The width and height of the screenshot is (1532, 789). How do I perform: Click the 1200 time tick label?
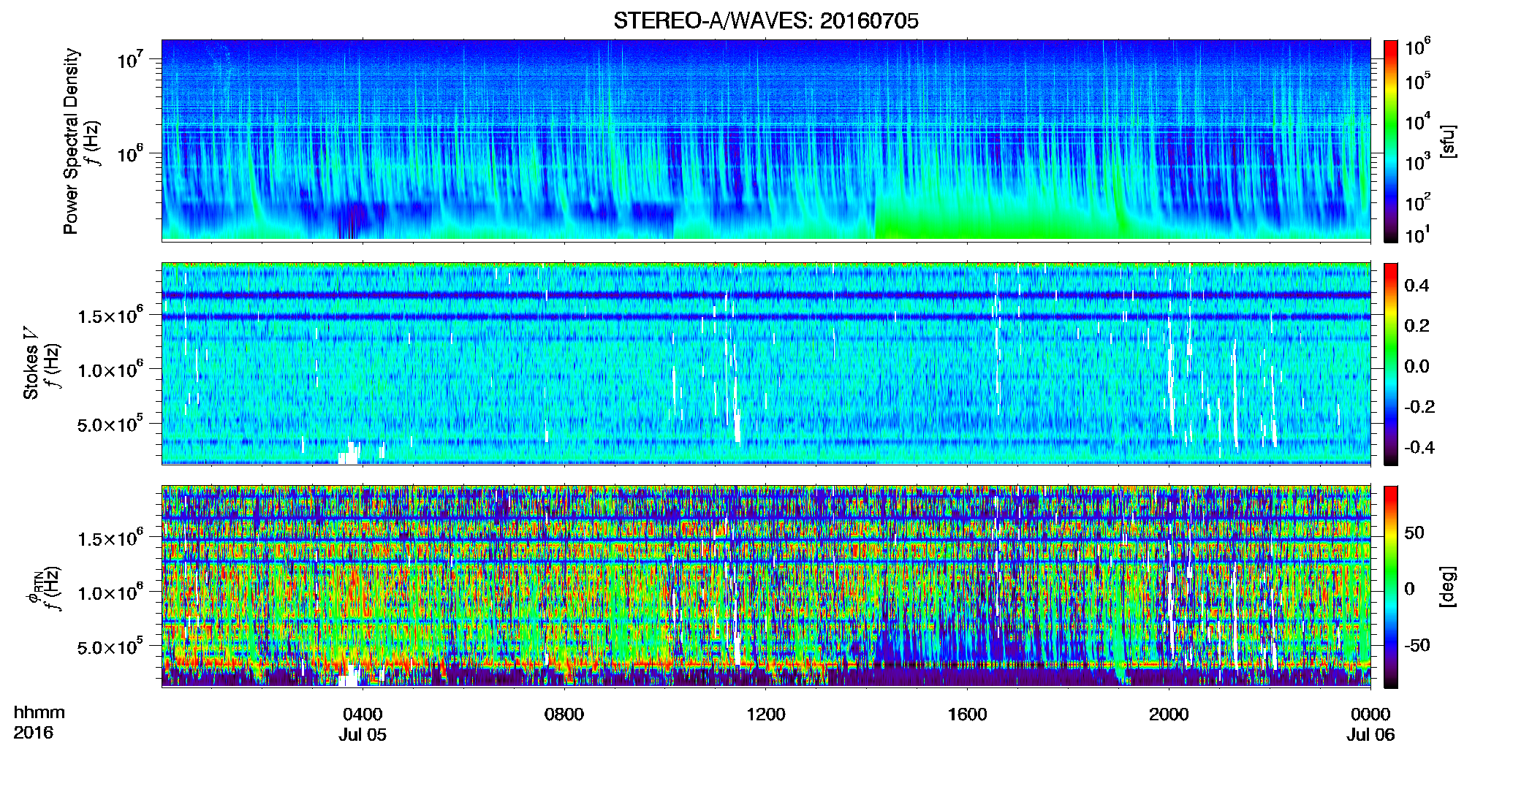tap(765, 714)
